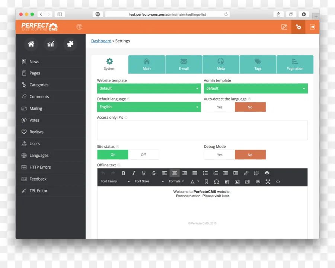Viewport: 335px width, 268px height.
Task: Open TPL Editor in the sidebar
Action: pyautogui.click(x=51, y=191)
